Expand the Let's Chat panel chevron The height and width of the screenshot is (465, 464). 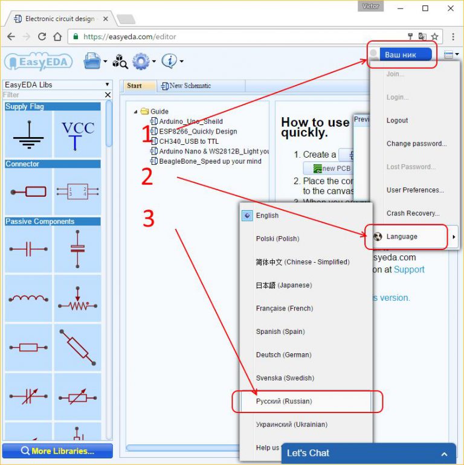(x=444, y=454)
